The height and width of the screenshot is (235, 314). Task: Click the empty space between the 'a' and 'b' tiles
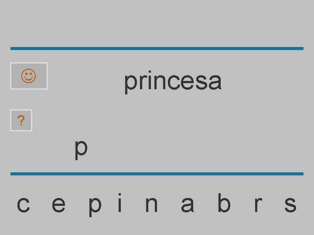click(206, 204)
